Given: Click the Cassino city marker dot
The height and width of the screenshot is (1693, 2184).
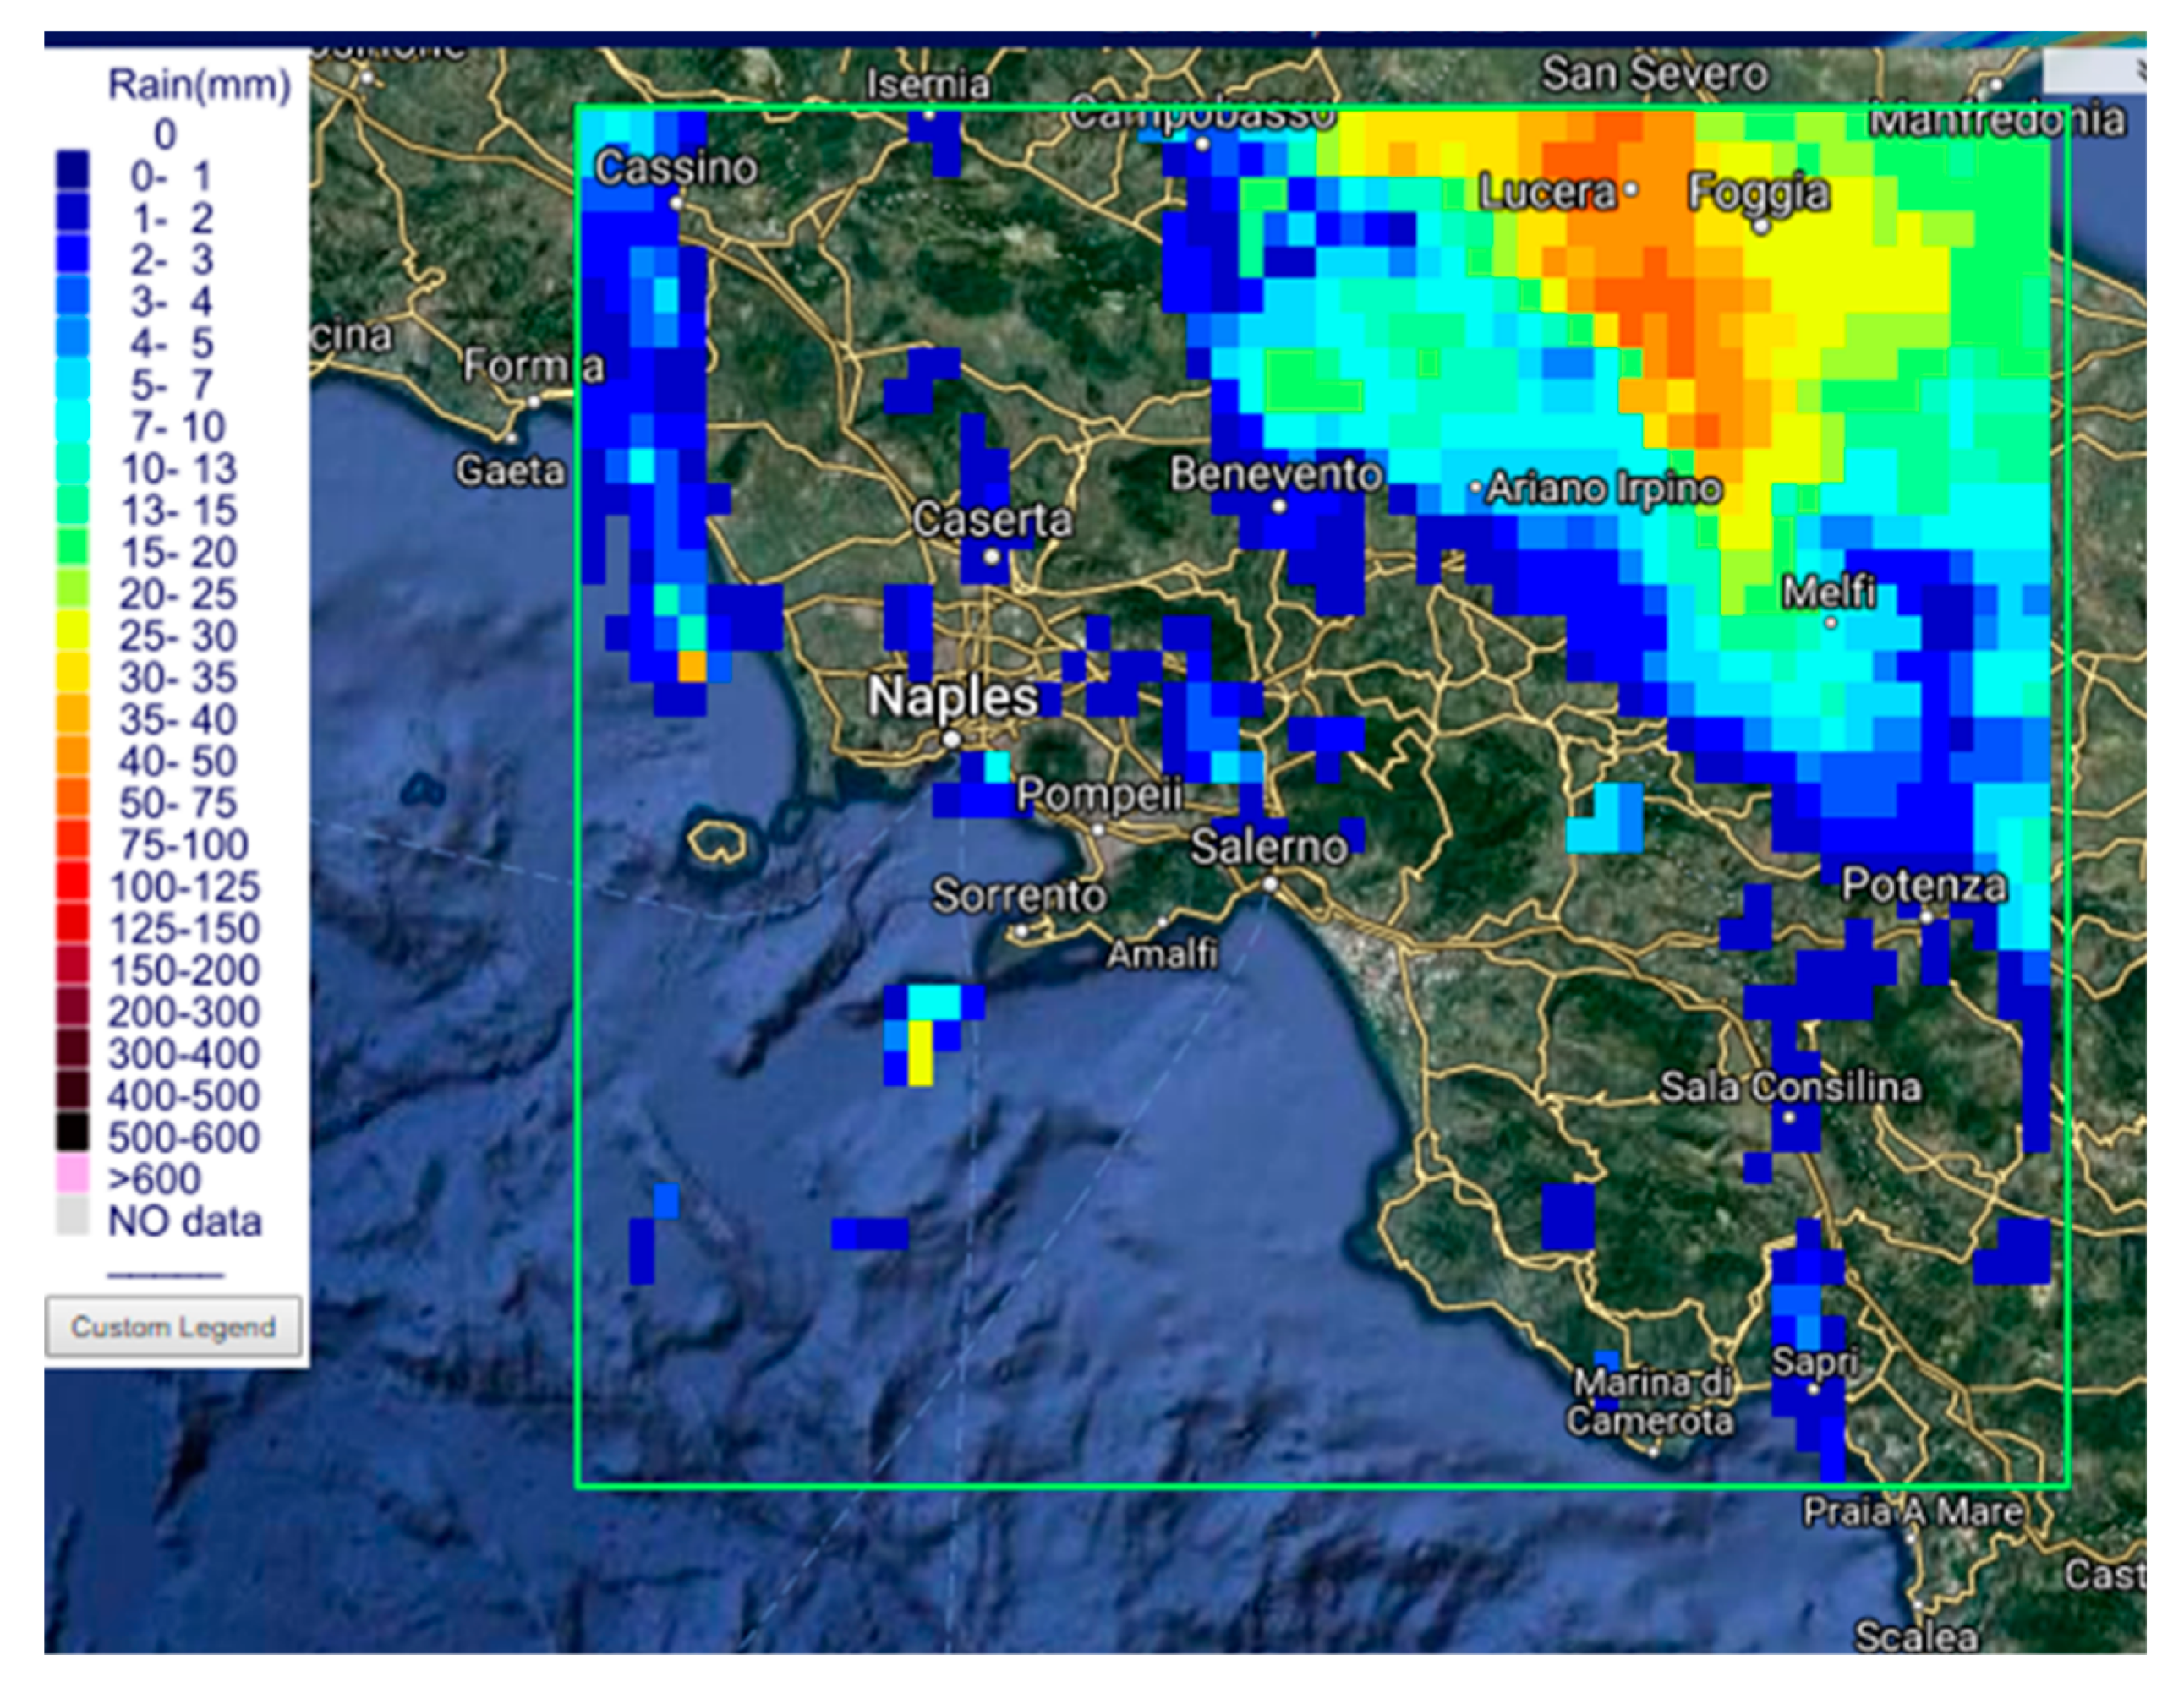Looking at the screenshot, I should click(676, 203).
